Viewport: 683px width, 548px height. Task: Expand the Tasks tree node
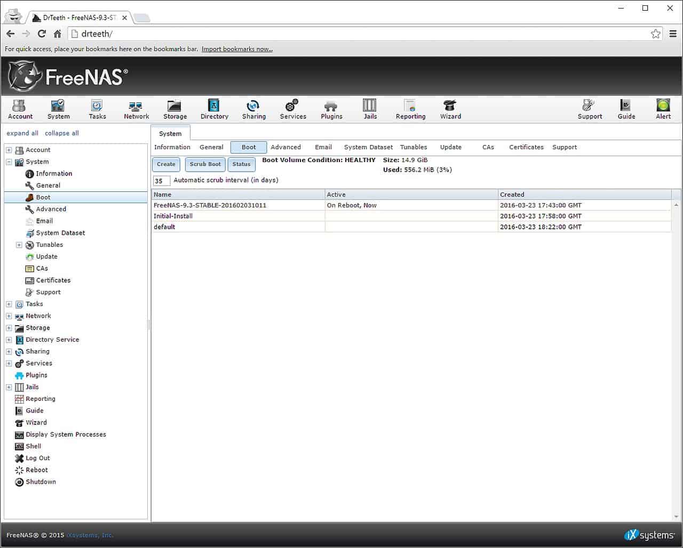point(9,304)
